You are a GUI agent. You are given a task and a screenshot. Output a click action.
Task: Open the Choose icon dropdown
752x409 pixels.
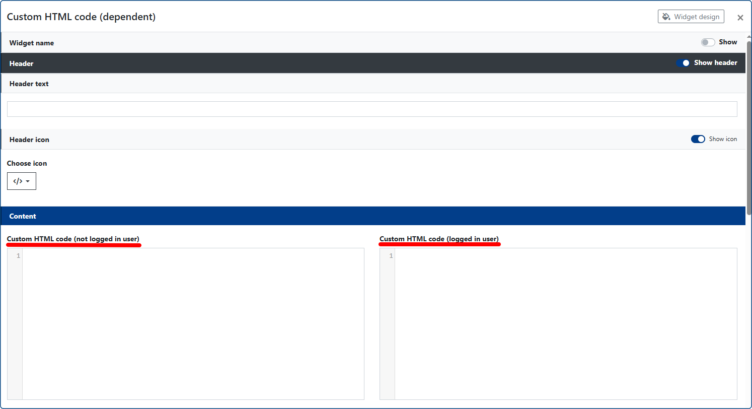[22, 181]
